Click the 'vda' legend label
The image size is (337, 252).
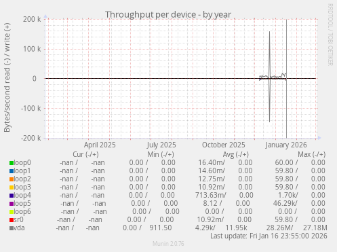pos(19,228)
